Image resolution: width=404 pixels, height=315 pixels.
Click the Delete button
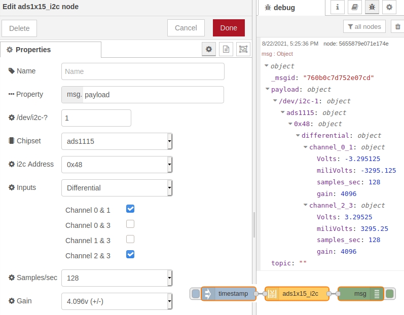[x=19, y=28]
